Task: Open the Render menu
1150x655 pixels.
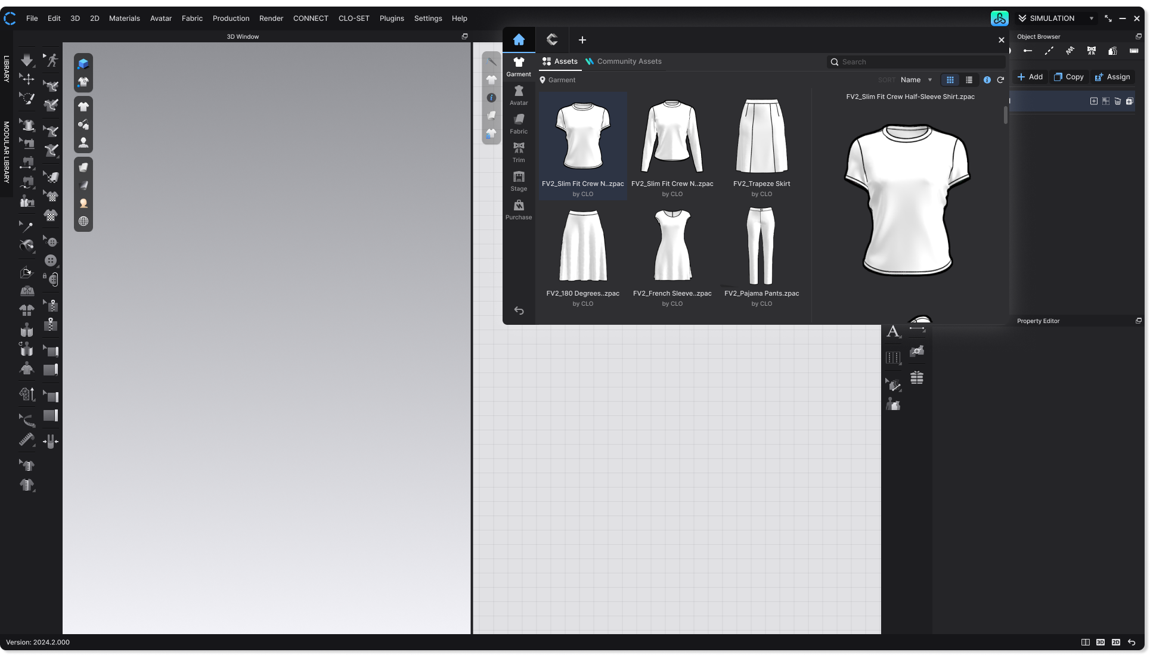Action: [271, 18]
